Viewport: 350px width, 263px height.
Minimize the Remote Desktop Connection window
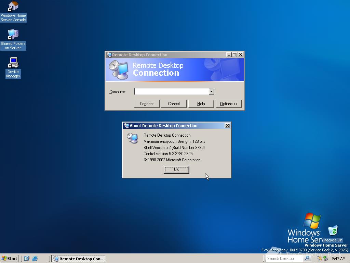coord(229,55)
